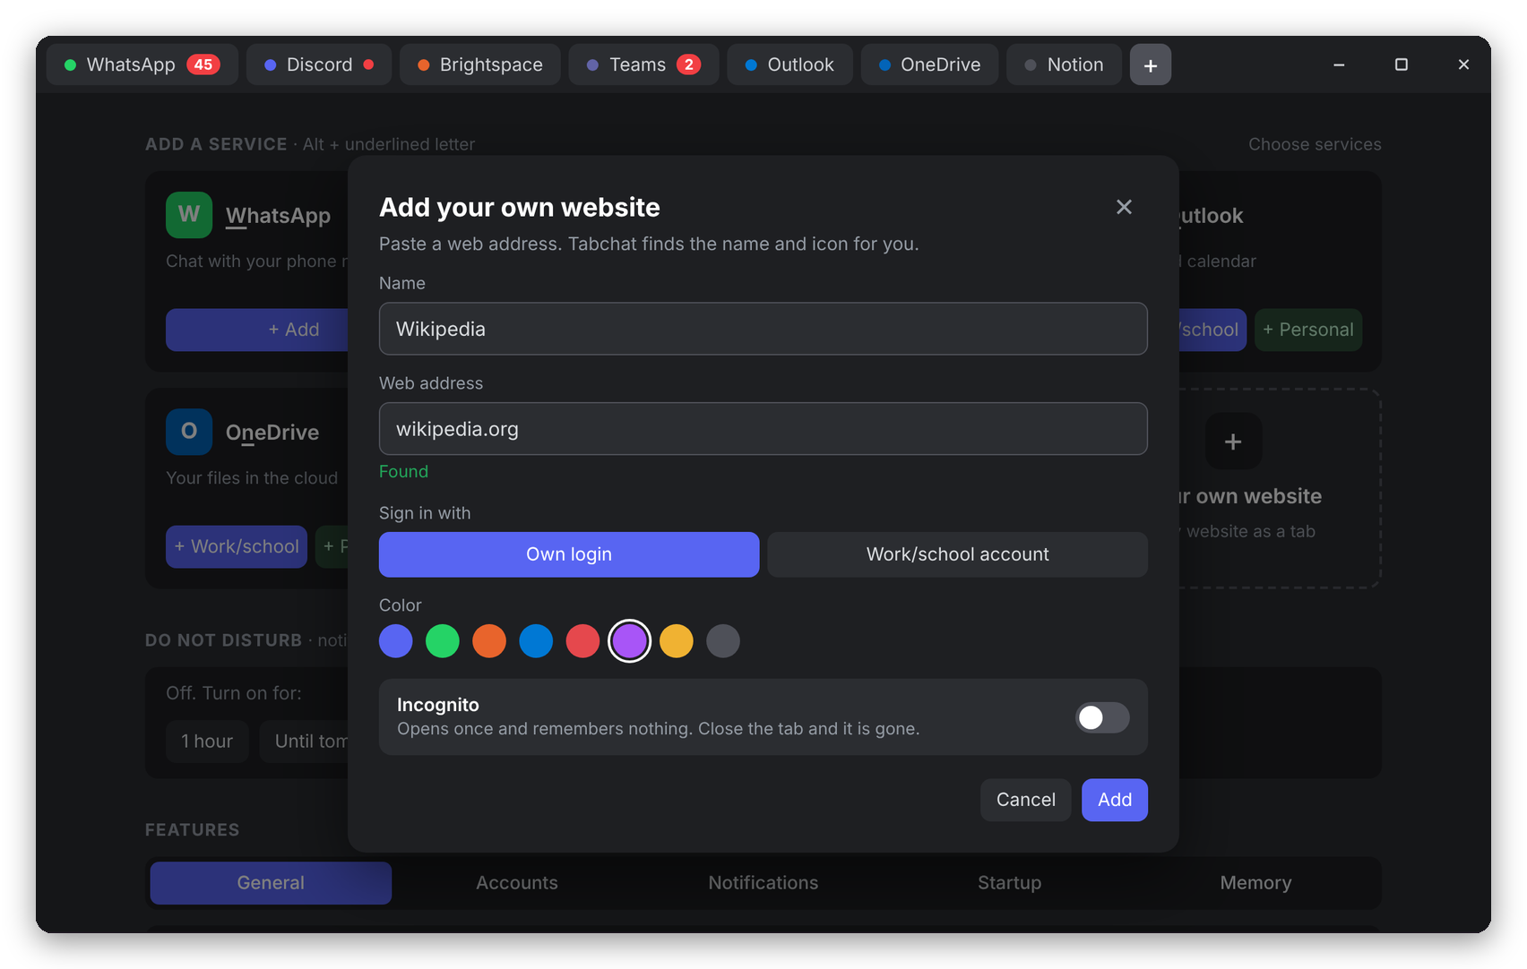Click the green W WhatsApp service icon

(189, 214)
